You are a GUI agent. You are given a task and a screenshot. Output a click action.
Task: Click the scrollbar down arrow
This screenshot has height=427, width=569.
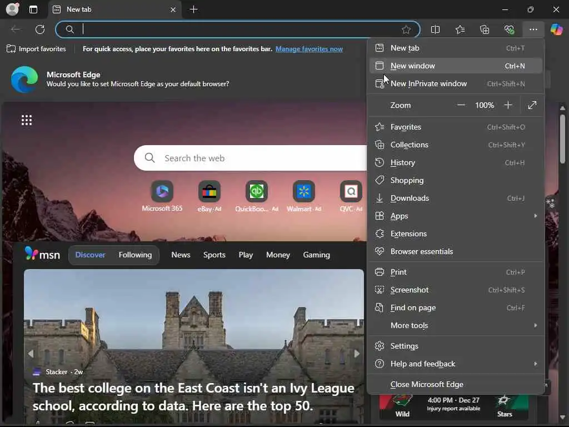click(x=562, y=417)
